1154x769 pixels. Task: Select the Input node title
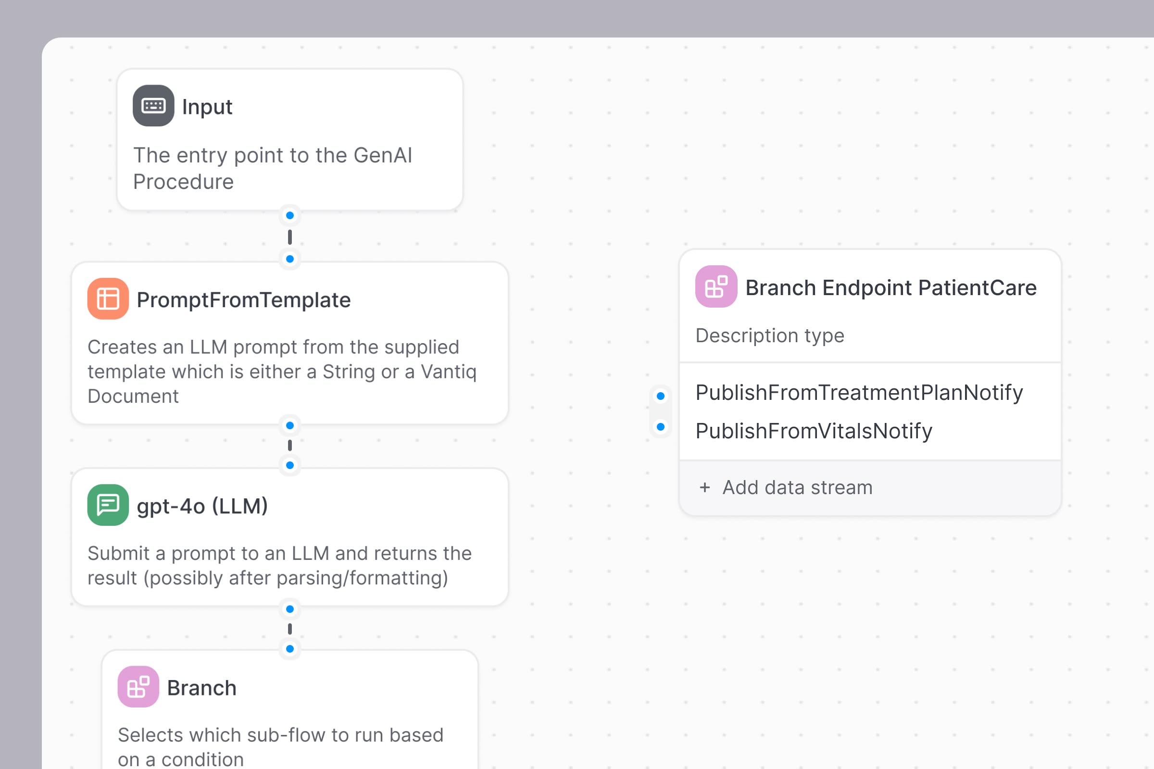pyautogui.click(x=207, y=107)
